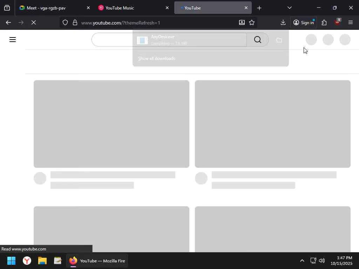Screen dimensions: 359x269
Task: Click into the YouTube search box
Action: coord(169,40)
